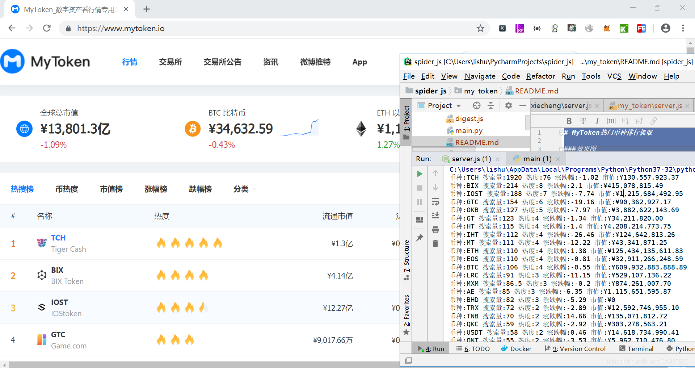
Task: Click the Pause output button in Run panel
Action: (x=420, y=202)
